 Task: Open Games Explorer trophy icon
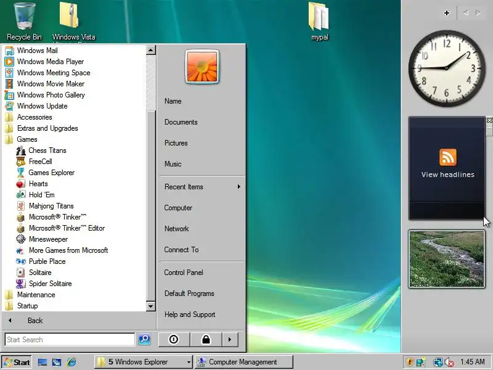pyautogui.click(x=21, y=173)
